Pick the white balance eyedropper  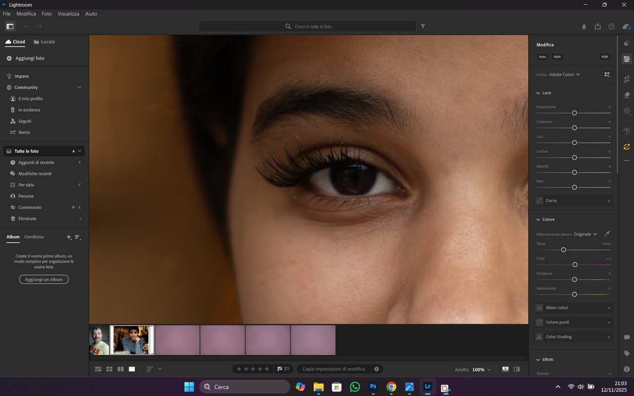coord(607,234)
